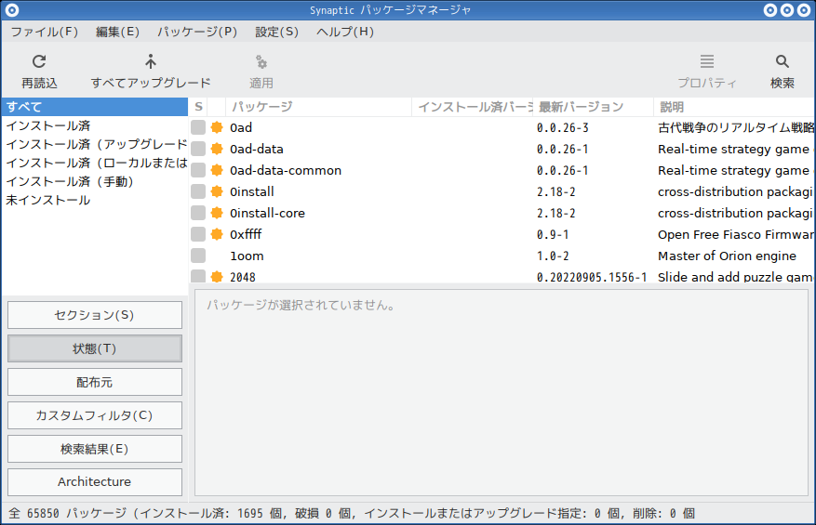Click the セクション(S) filter button
The height and width of the screenshot is (525, 816).
[95, 315]
